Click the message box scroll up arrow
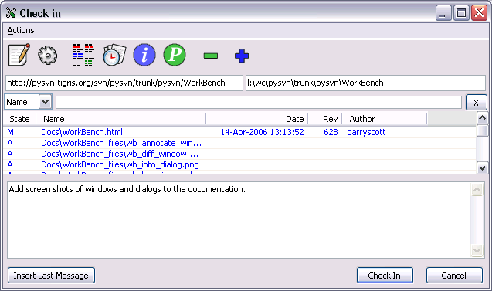 [x=477, y=189]
